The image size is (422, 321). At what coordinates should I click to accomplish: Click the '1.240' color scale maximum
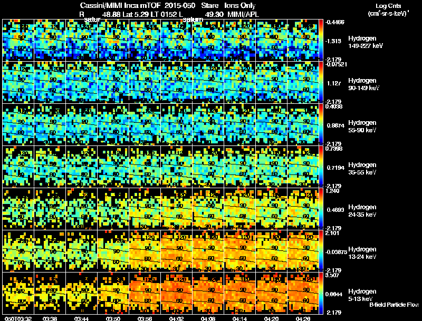pos(332,191)
